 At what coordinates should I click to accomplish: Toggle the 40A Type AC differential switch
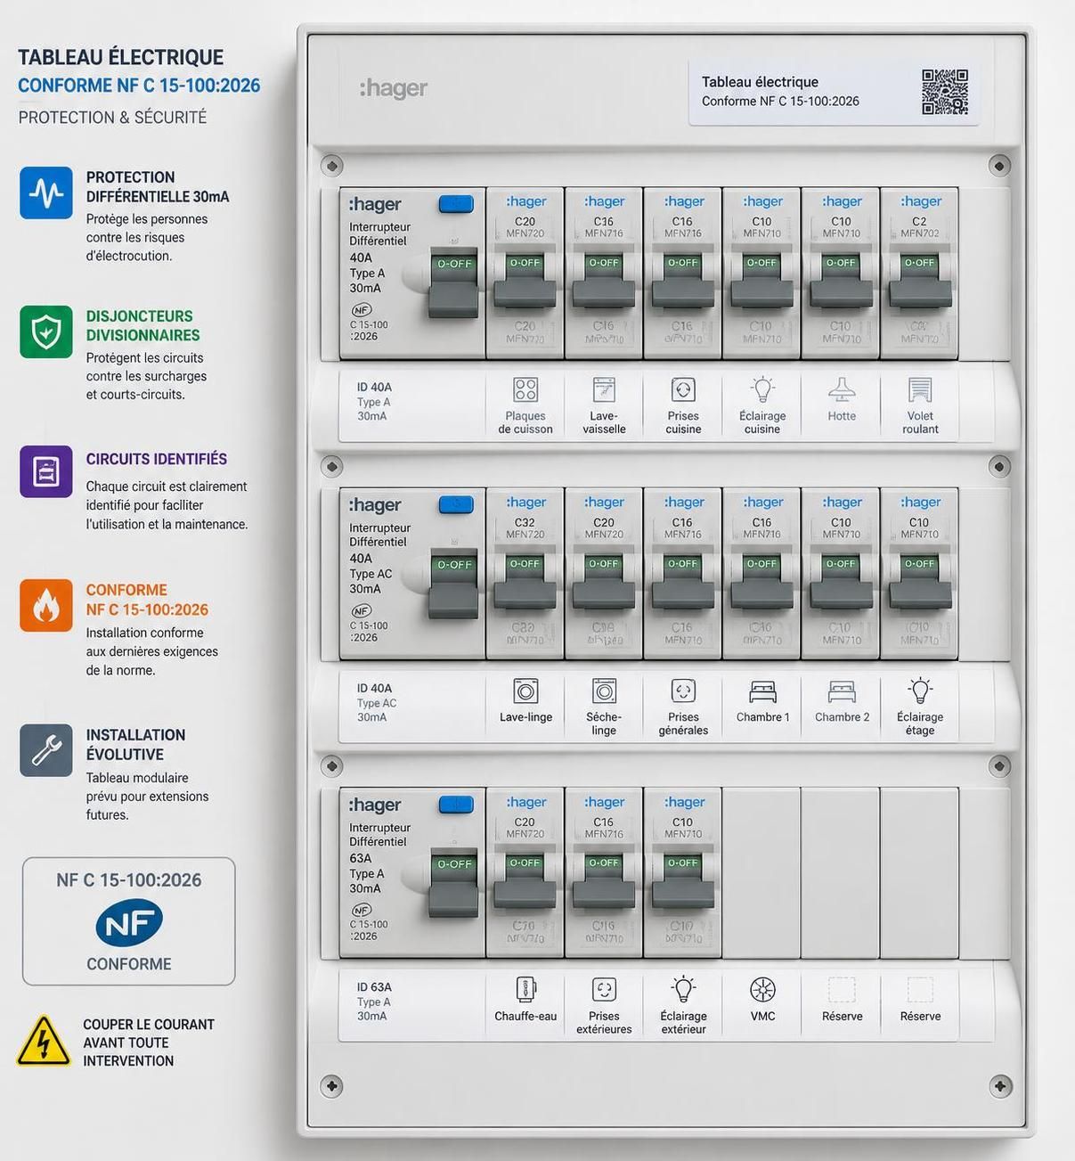[453, 587]
